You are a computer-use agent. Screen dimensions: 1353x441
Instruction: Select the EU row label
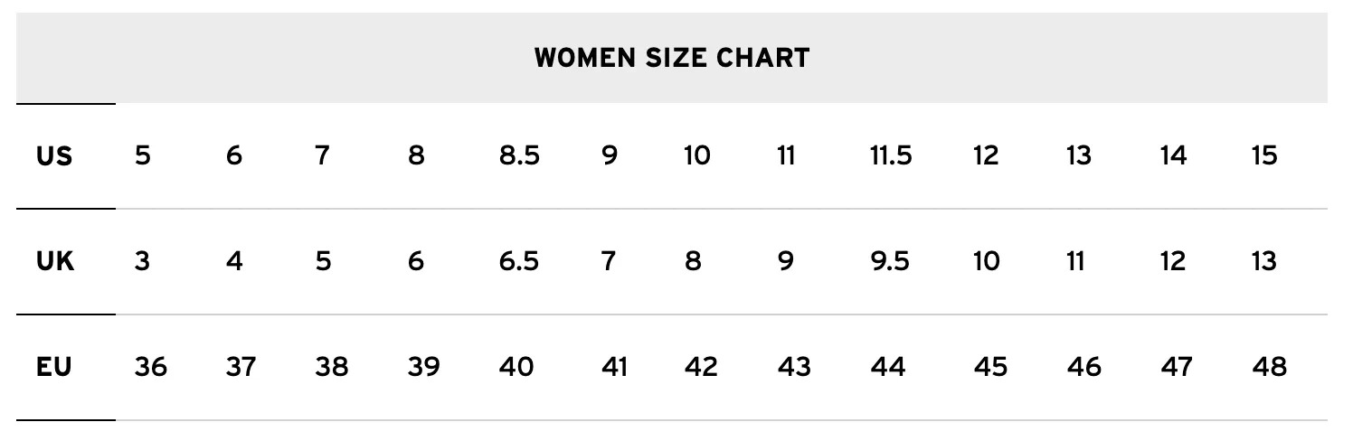tap(54, 367)
